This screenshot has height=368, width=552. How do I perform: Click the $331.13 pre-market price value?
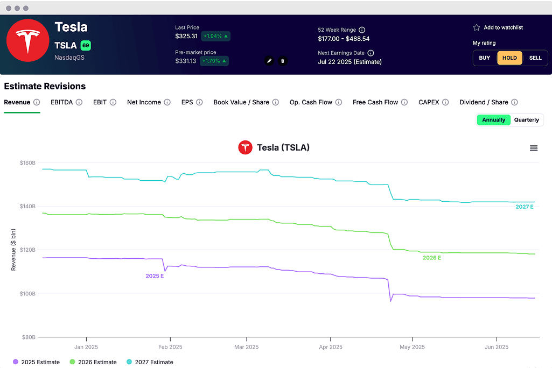tap(185, 61)
